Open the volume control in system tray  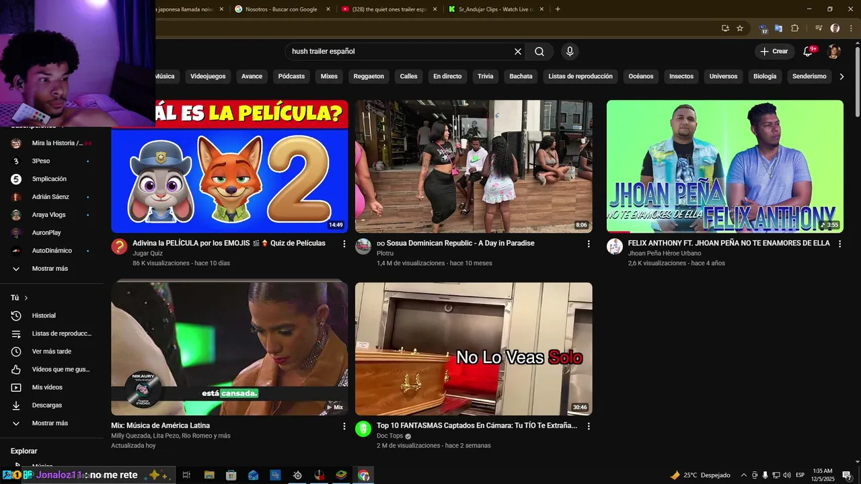pos(787,475)
